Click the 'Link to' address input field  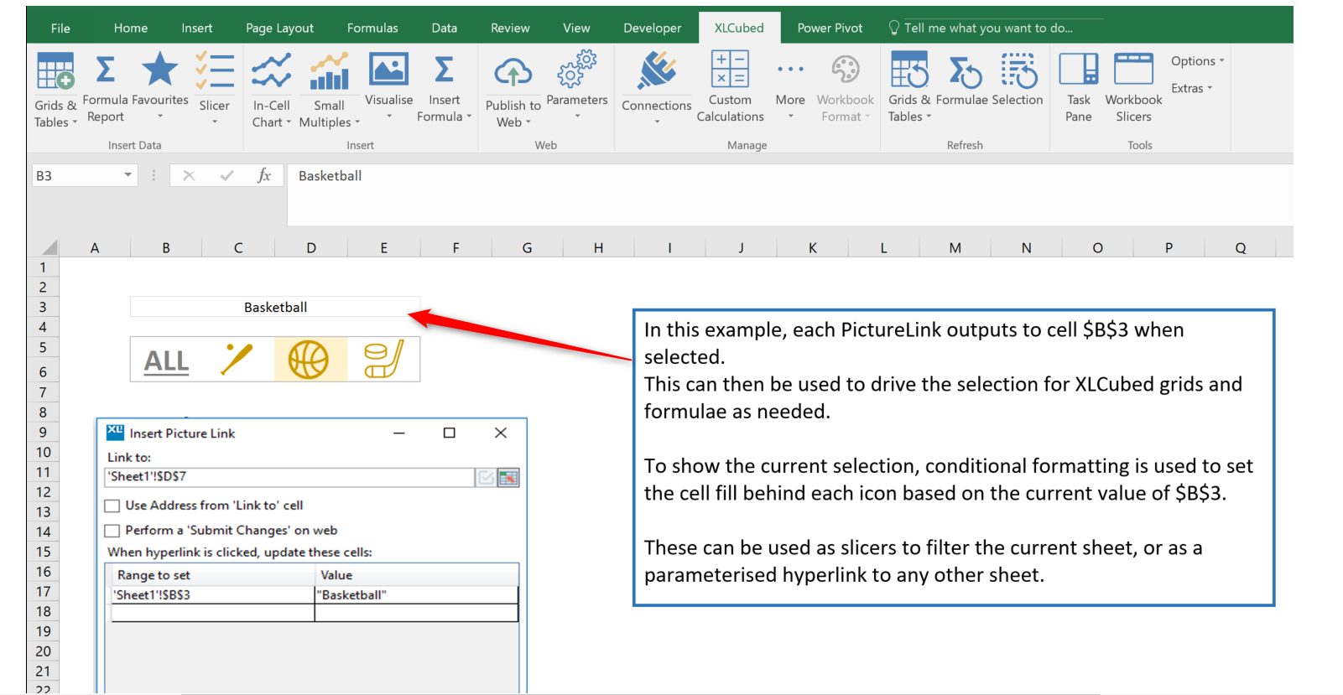coord(289,477)
